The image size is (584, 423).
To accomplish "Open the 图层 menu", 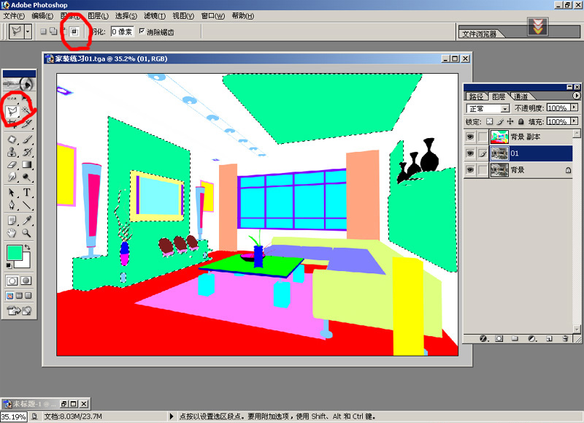I will pyautogui.click(x=98, y=16).
